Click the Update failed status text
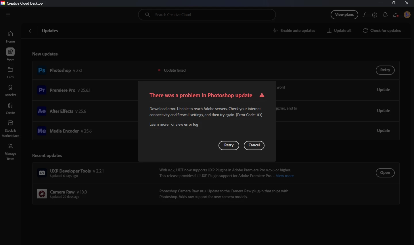The height and width of the screenshot is (245, 414). [175, 70]
